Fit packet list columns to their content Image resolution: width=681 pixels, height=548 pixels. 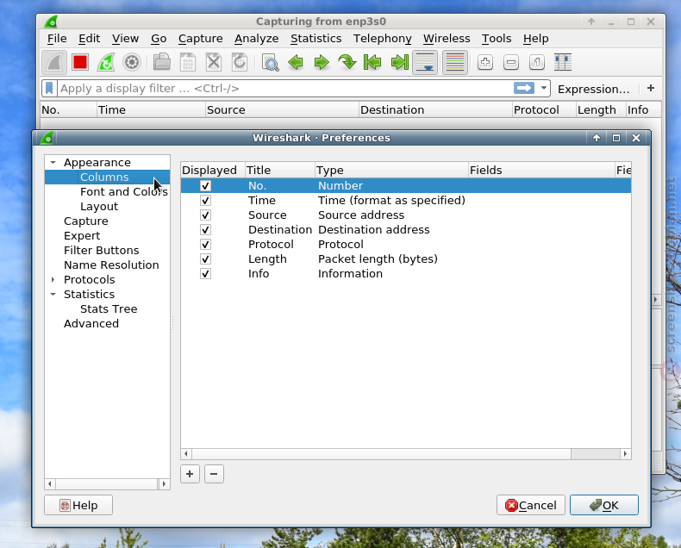[x=563, y=63]
